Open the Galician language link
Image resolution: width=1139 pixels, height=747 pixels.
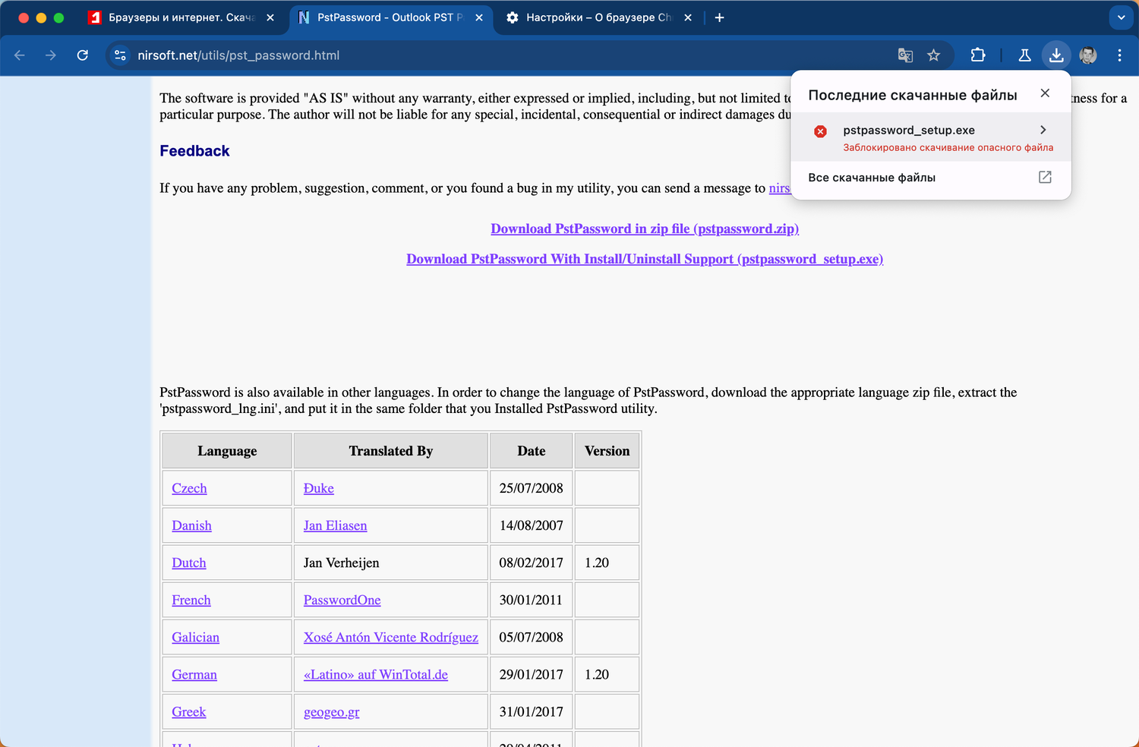pyautogui.click(x=195, y=637)
